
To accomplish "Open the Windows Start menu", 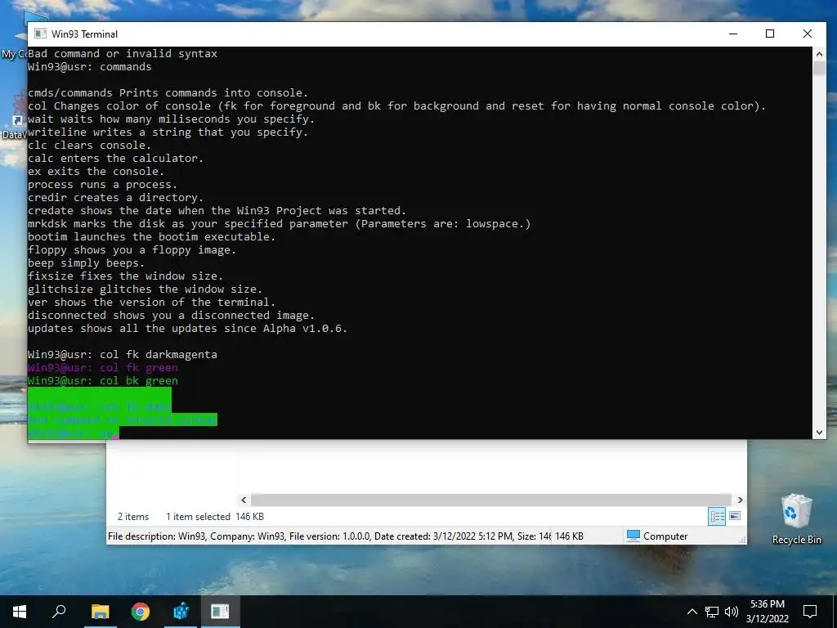I will pos(20,612).
